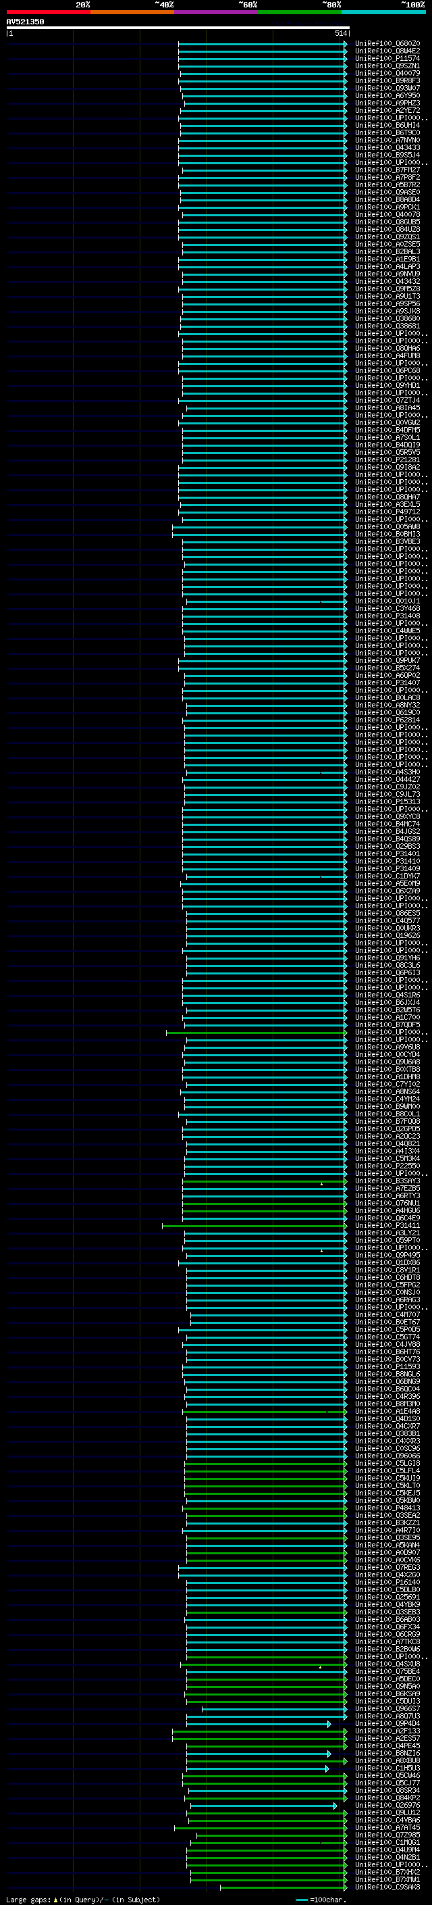The height and width of the screenshot is (1905, 432).
Task: Select label UniRef100_B6UHI4
Action: click(387, 126)
